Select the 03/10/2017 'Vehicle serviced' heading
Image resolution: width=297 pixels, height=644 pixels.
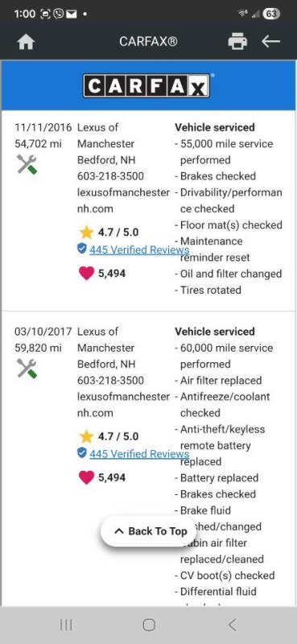[x=215, y=332]
